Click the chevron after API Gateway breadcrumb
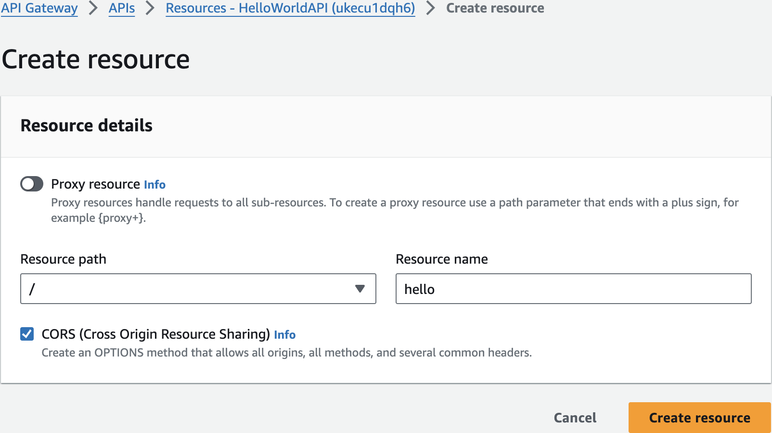This screenshot has height=433, width=772. point(93,8)
